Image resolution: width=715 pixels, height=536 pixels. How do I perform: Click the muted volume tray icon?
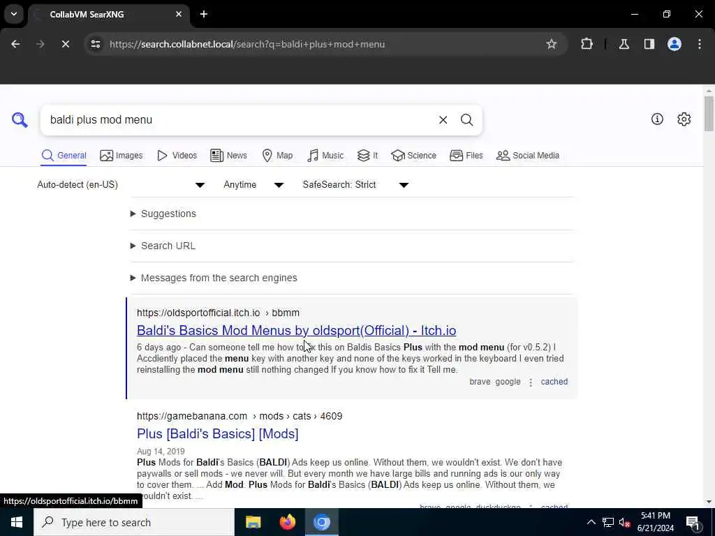pos(624,522)
